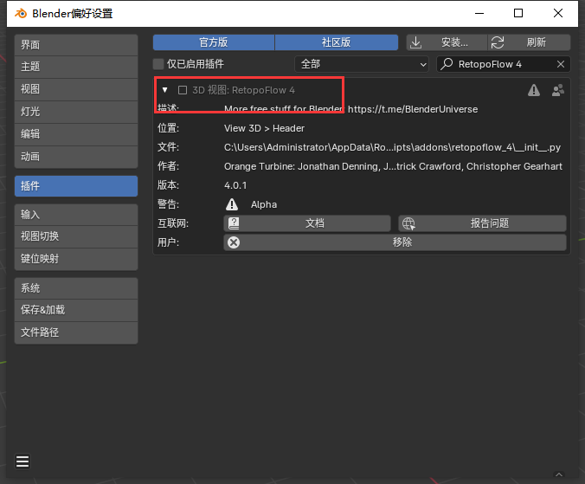Click the community users icon on add-on header
Viewport: 585px width, 484px height.
pyautogui.click(x=558, y=90)
